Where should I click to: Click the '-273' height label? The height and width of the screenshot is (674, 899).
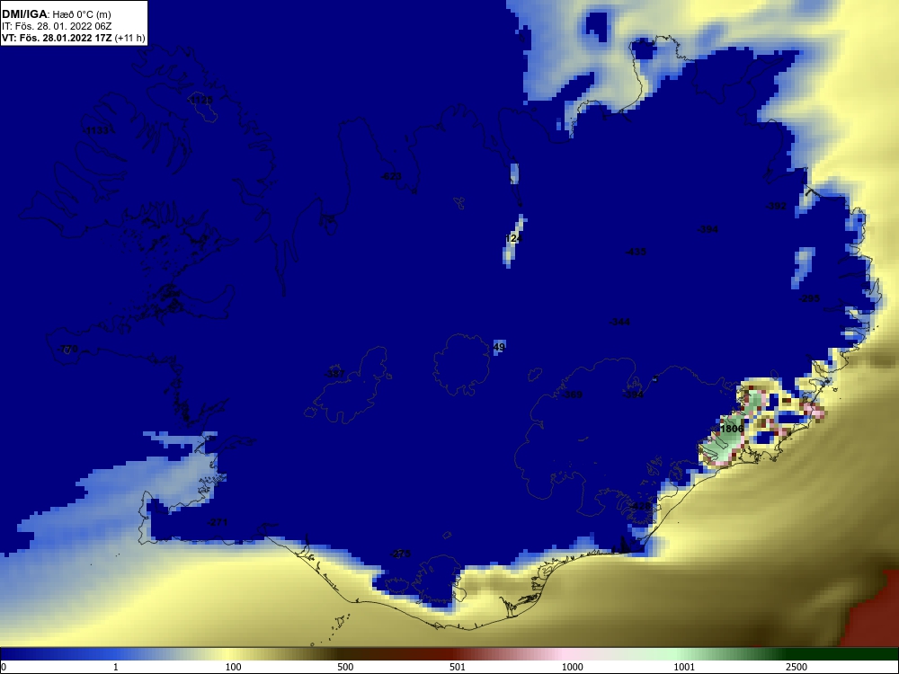401,554
